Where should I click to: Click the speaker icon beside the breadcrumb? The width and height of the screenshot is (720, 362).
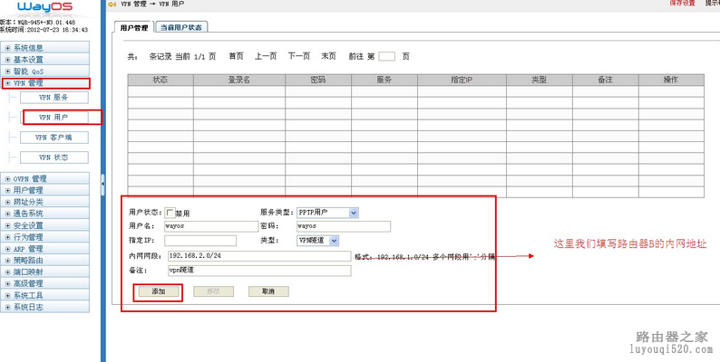[x=112, y=4]
